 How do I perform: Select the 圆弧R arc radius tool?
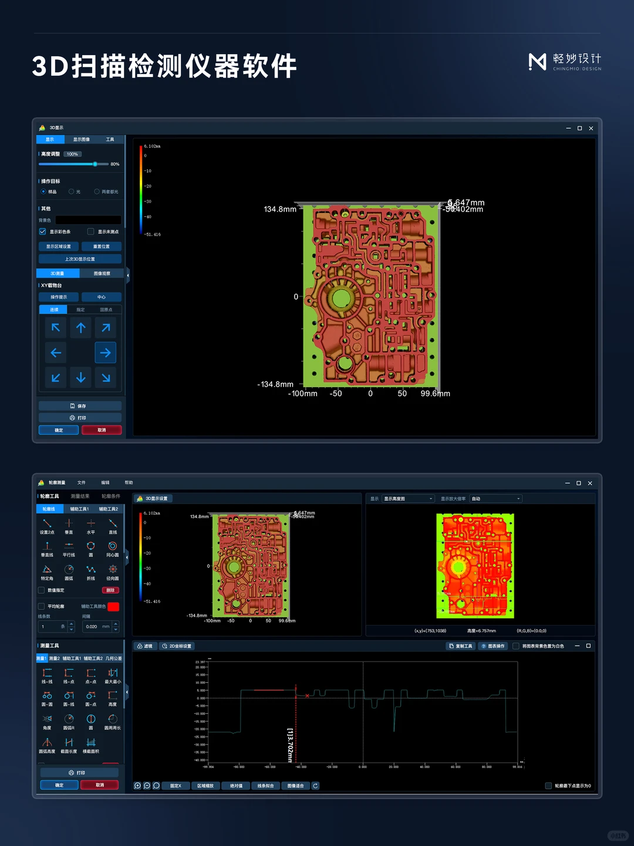(69, 722)
